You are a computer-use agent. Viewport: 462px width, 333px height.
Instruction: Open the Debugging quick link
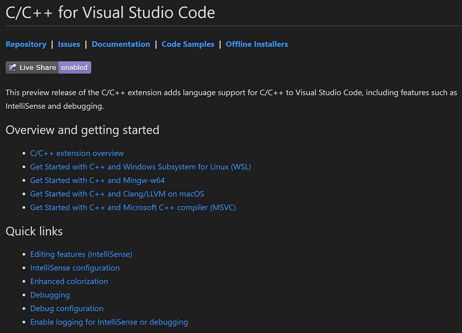pyautogui.click(x=50, y=295)
